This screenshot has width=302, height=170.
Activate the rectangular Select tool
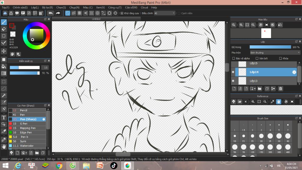[4, 82]
